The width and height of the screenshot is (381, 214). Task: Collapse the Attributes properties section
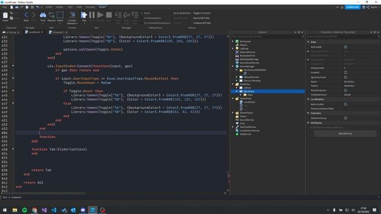click(308, 123)
